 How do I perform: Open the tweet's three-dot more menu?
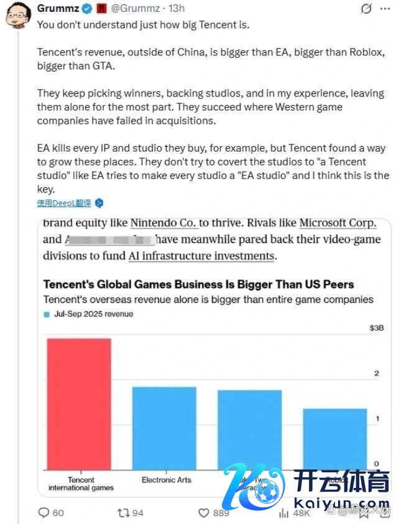point(384,9)
